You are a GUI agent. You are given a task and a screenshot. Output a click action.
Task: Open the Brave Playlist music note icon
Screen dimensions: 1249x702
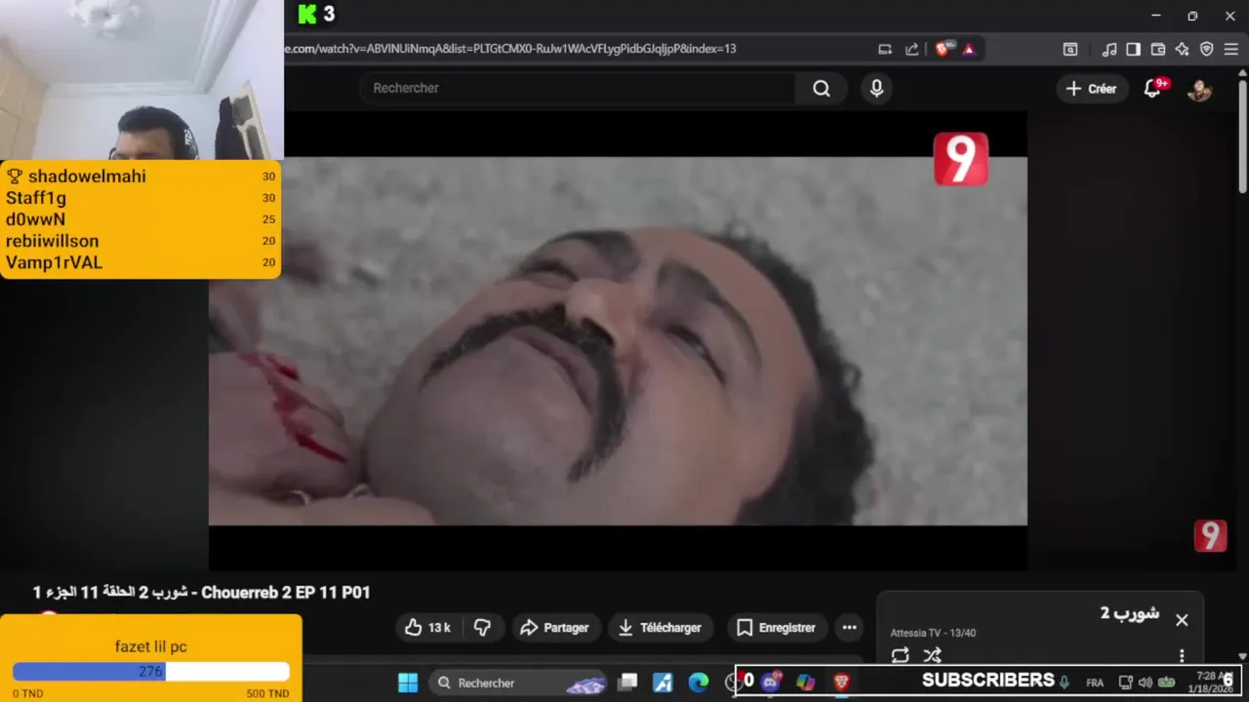point(1109,49)
